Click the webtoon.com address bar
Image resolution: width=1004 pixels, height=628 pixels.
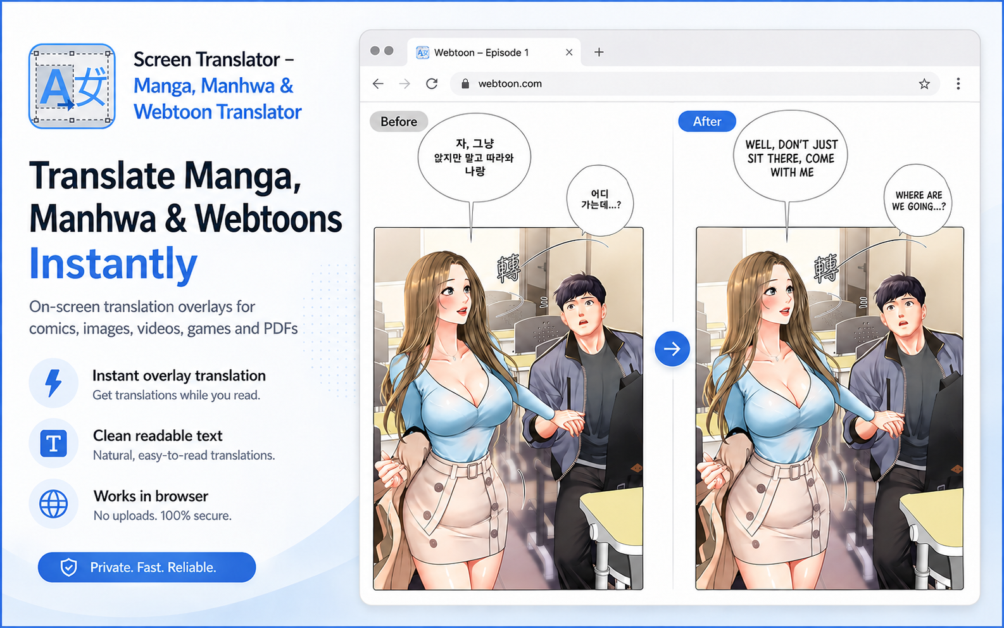[694, 84]
